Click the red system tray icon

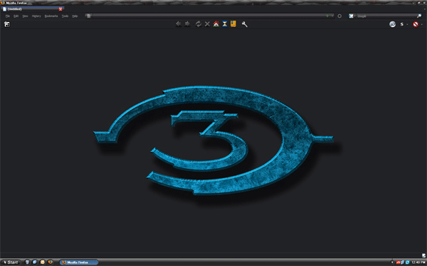tap(398, 262)
